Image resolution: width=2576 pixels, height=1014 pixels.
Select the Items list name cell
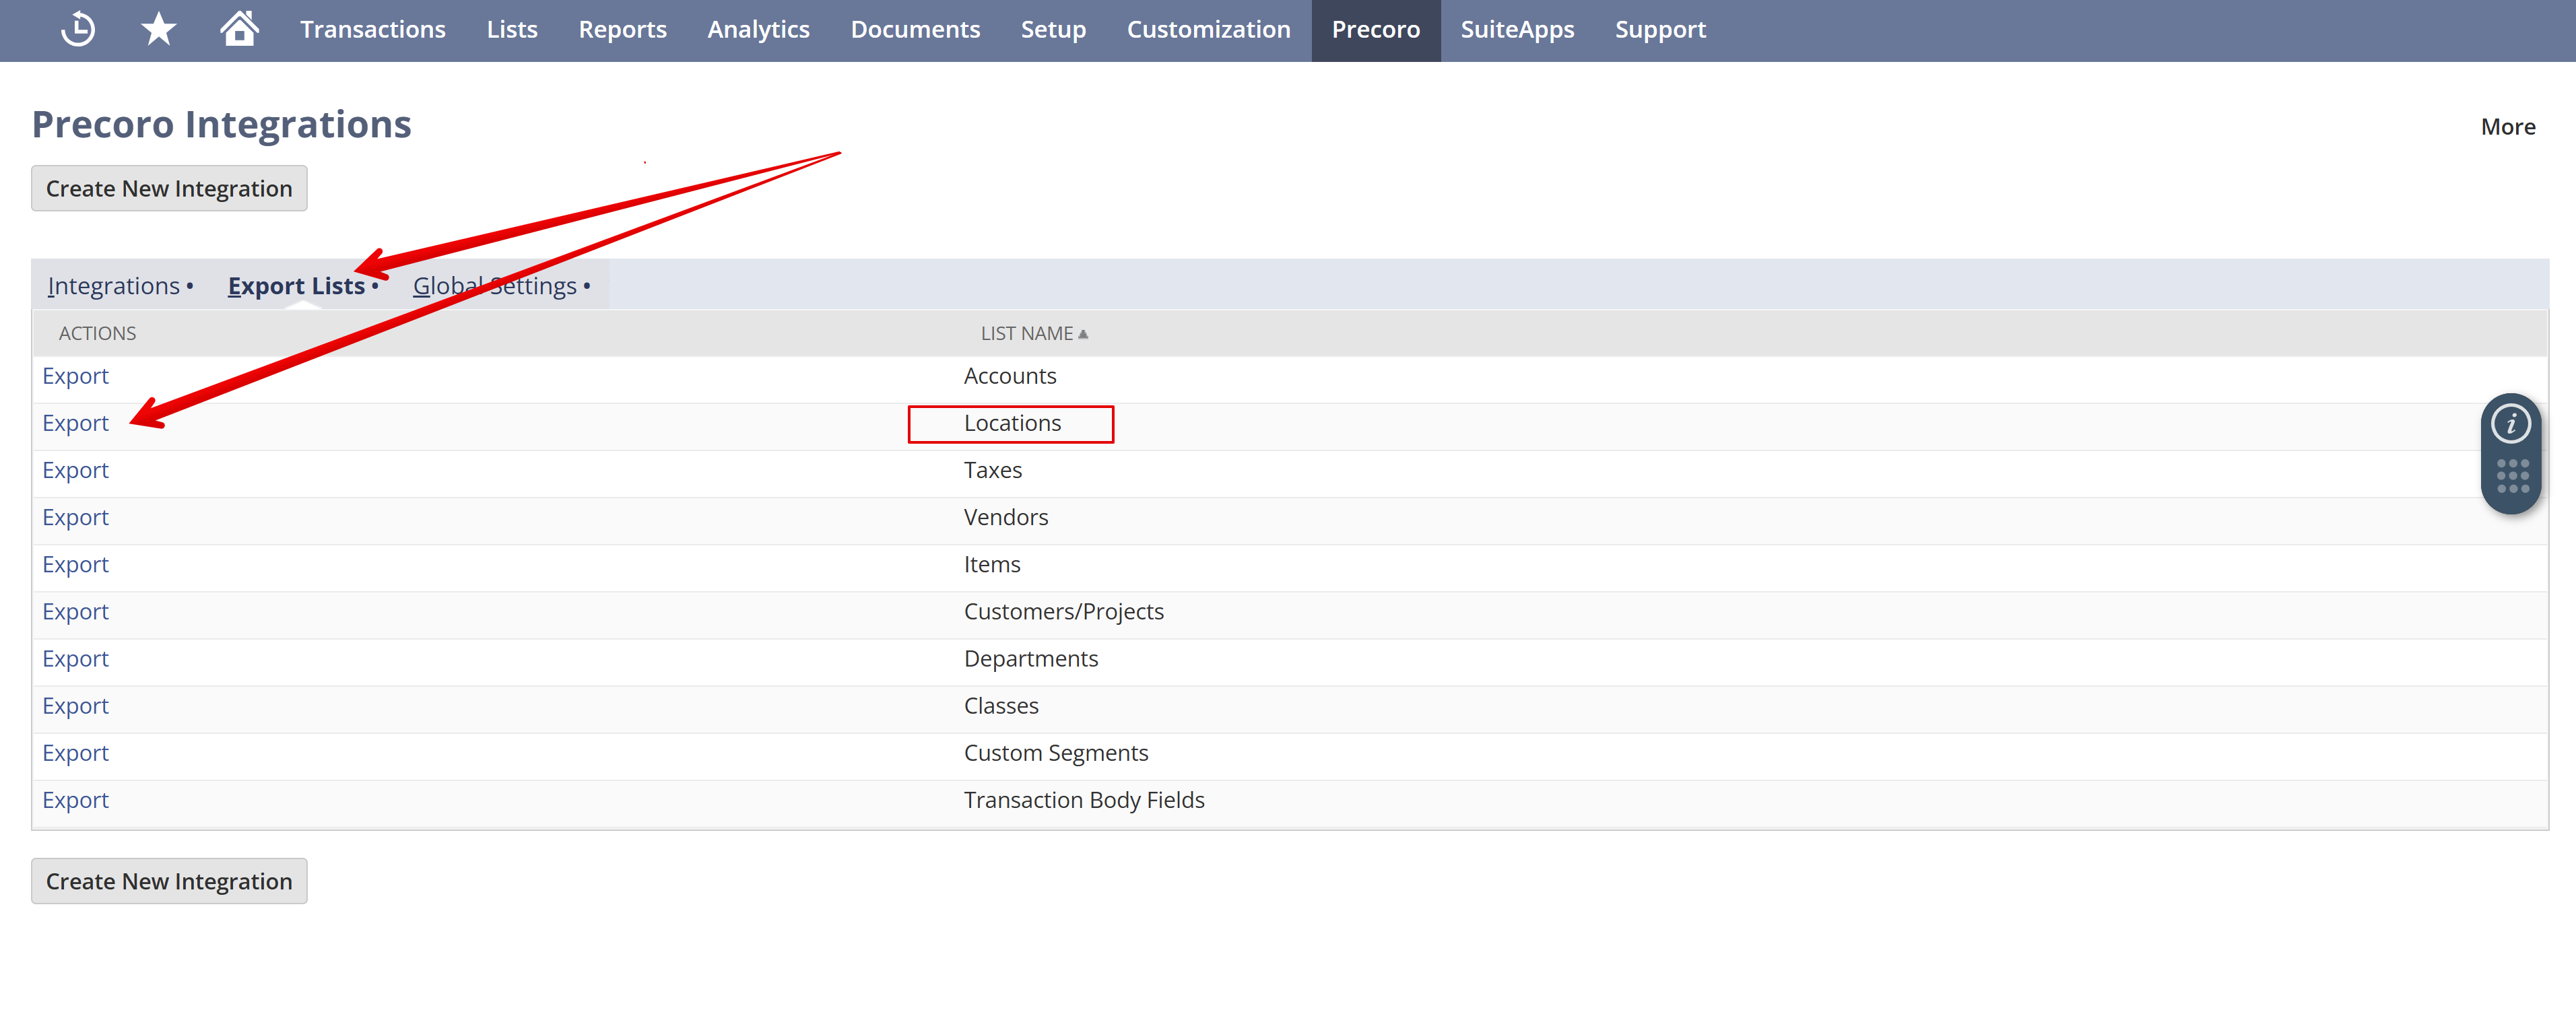[992, 564]
